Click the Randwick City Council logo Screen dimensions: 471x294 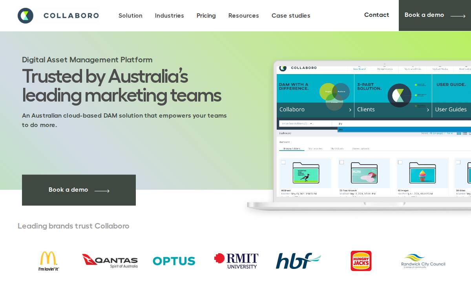(x=423, y=261)
